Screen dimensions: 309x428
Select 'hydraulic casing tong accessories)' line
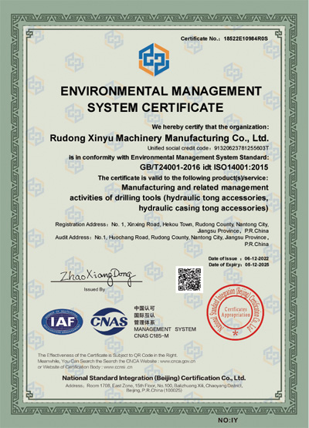203,208
